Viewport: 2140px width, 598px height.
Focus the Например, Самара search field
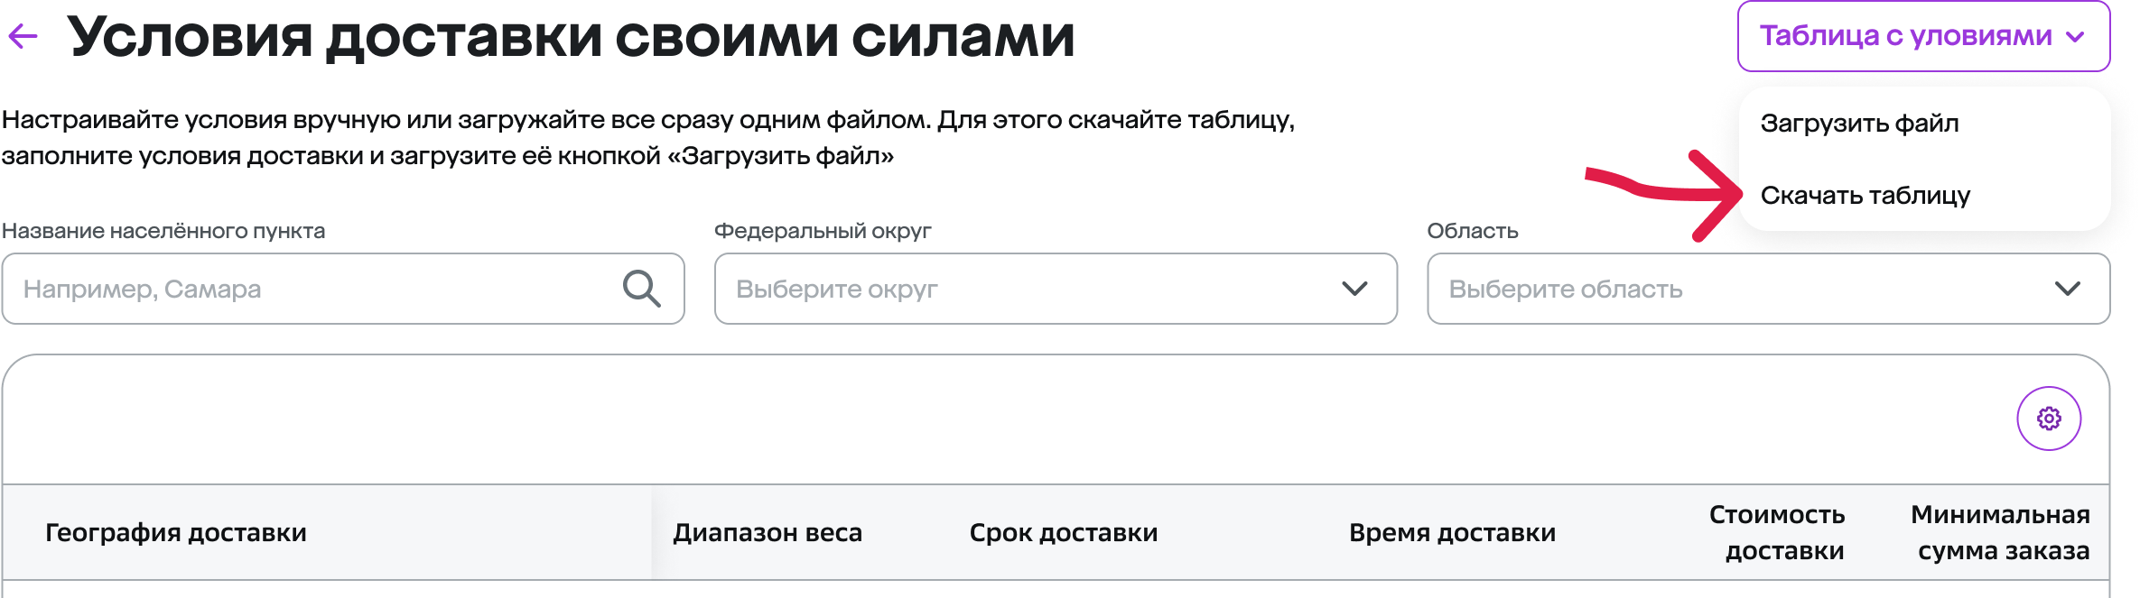click(x=343, y=289)
